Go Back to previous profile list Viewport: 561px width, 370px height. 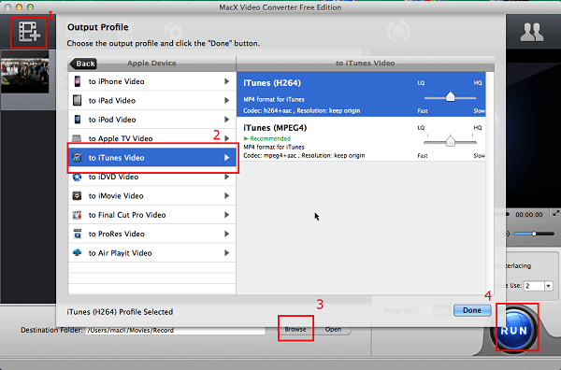pos(84,64)
